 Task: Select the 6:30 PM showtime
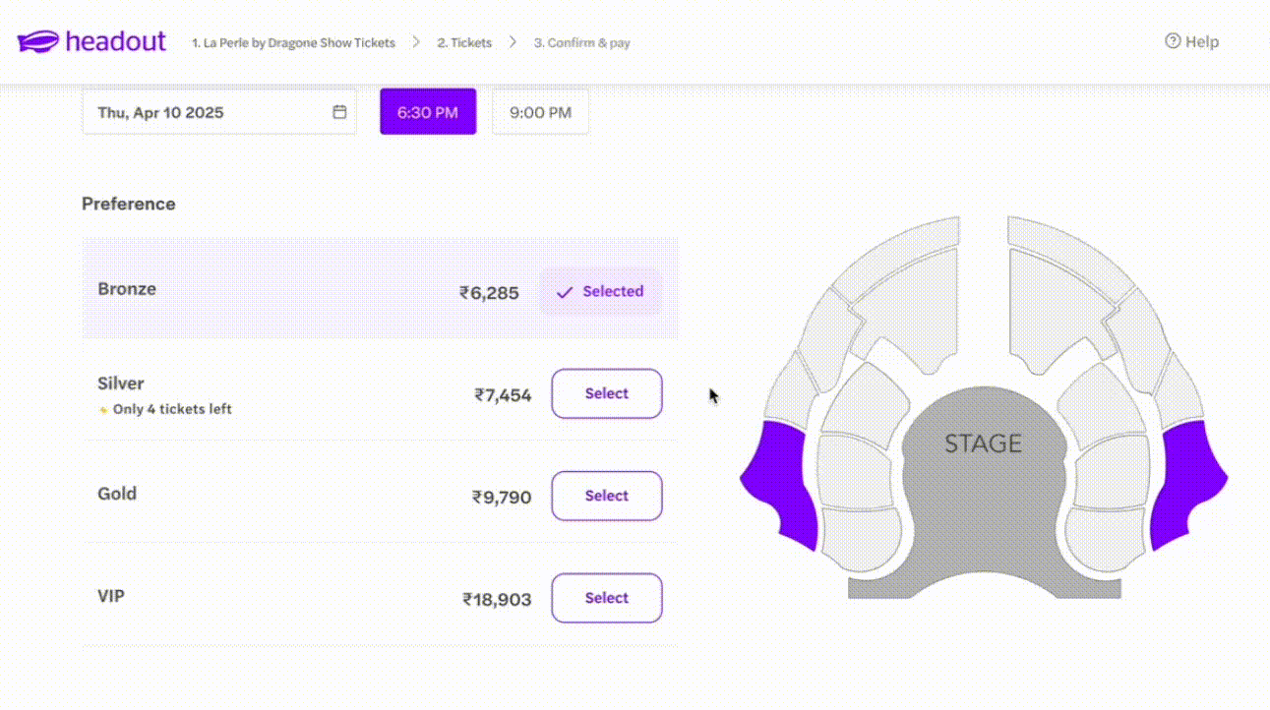point(428,112)
